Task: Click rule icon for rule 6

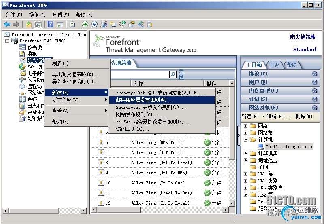Action: coord(101,142)
